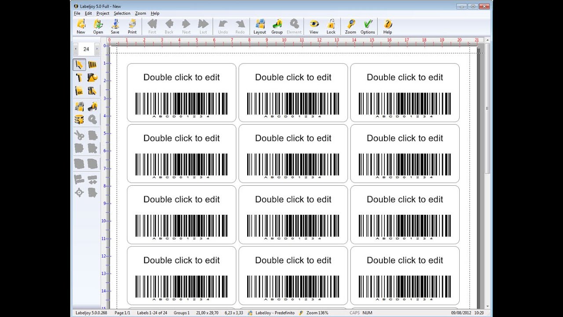Screen dimensions: 563x317
Task: Open the Zoom magnifier tool
Action: point(351,26)
